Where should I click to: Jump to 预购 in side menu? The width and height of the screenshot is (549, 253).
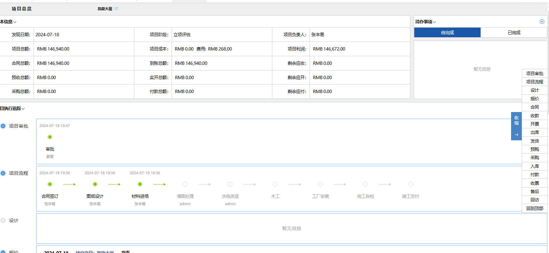pos(535,149)
